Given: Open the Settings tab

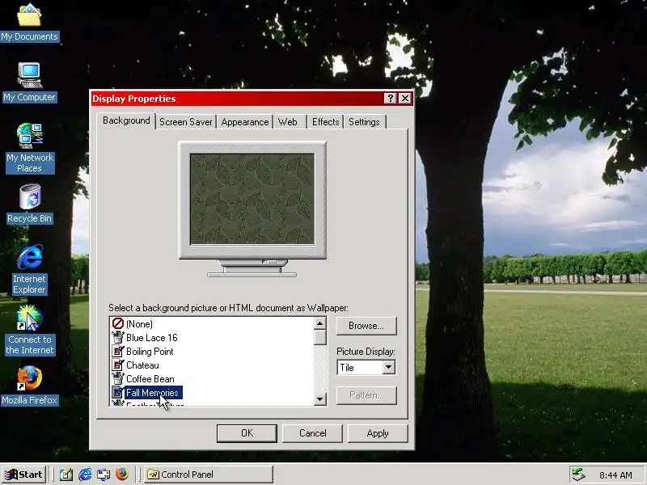Looking at the screenshot, I should [x=364, y=122].
